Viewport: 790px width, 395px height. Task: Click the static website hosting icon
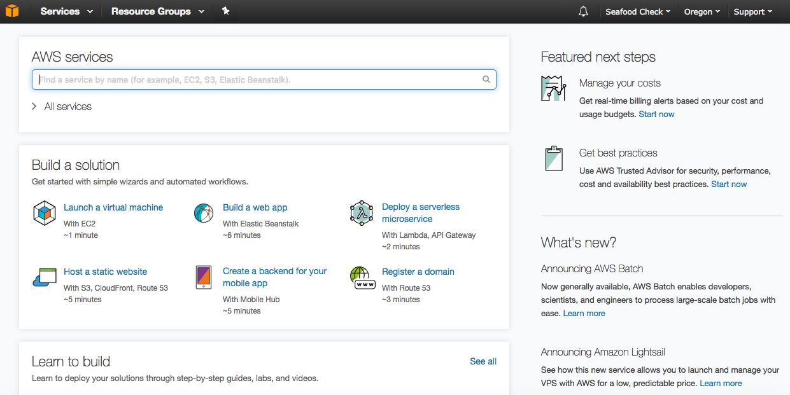[x=45, y=278]
